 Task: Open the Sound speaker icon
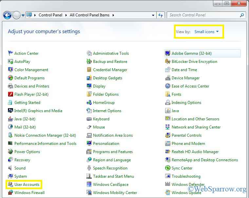(10, 168)
